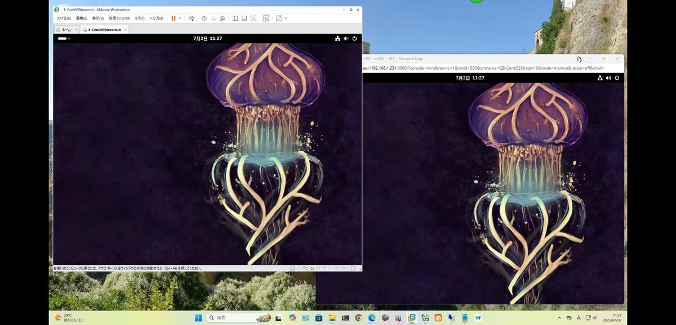Close the ホーム tab in VMware

click(x=76, y=29)
